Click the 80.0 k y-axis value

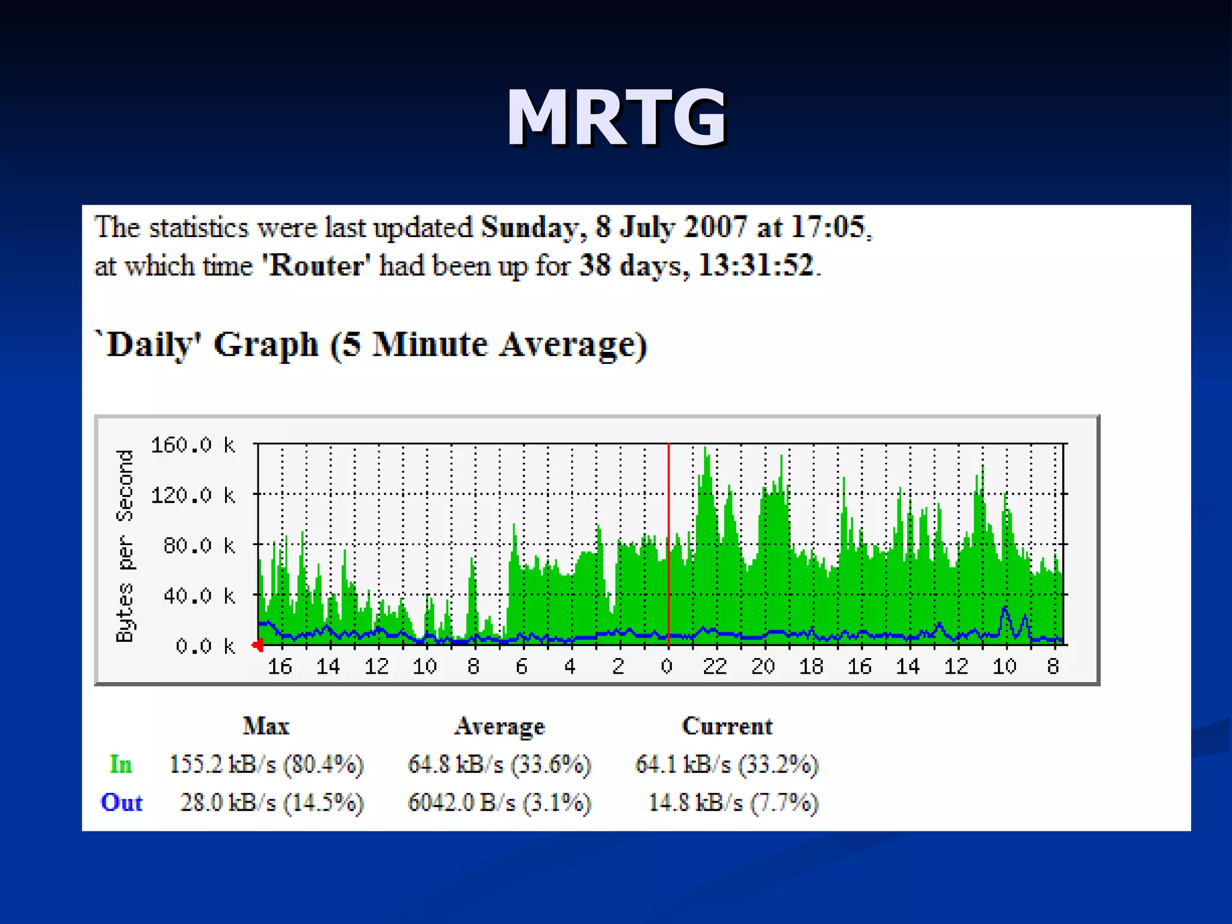[x=199, y=546]
